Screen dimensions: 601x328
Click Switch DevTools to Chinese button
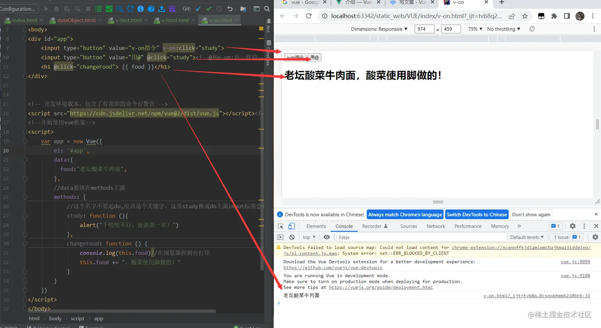click(477, 214)
